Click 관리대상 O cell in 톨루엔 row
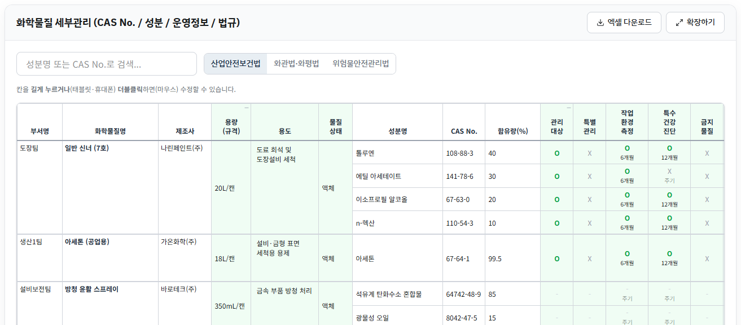 (x=557, y=153)
